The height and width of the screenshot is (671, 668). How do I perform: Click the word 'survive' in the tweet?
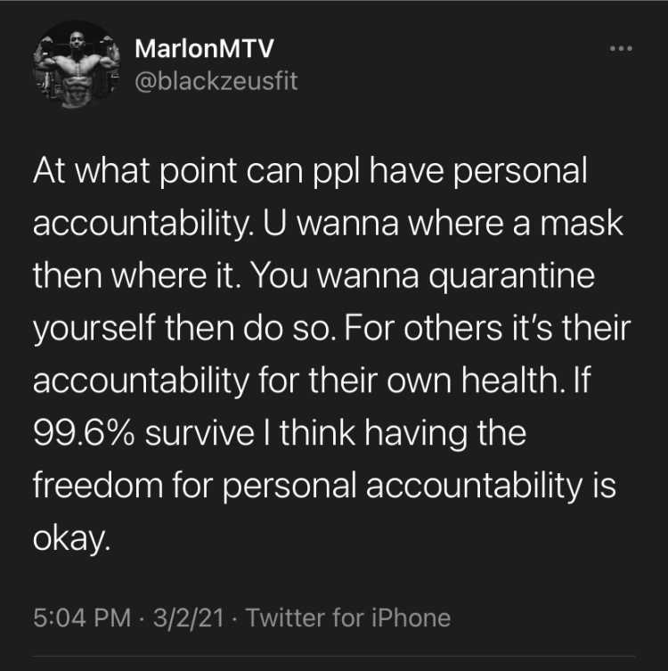click(x=200, y=433)
